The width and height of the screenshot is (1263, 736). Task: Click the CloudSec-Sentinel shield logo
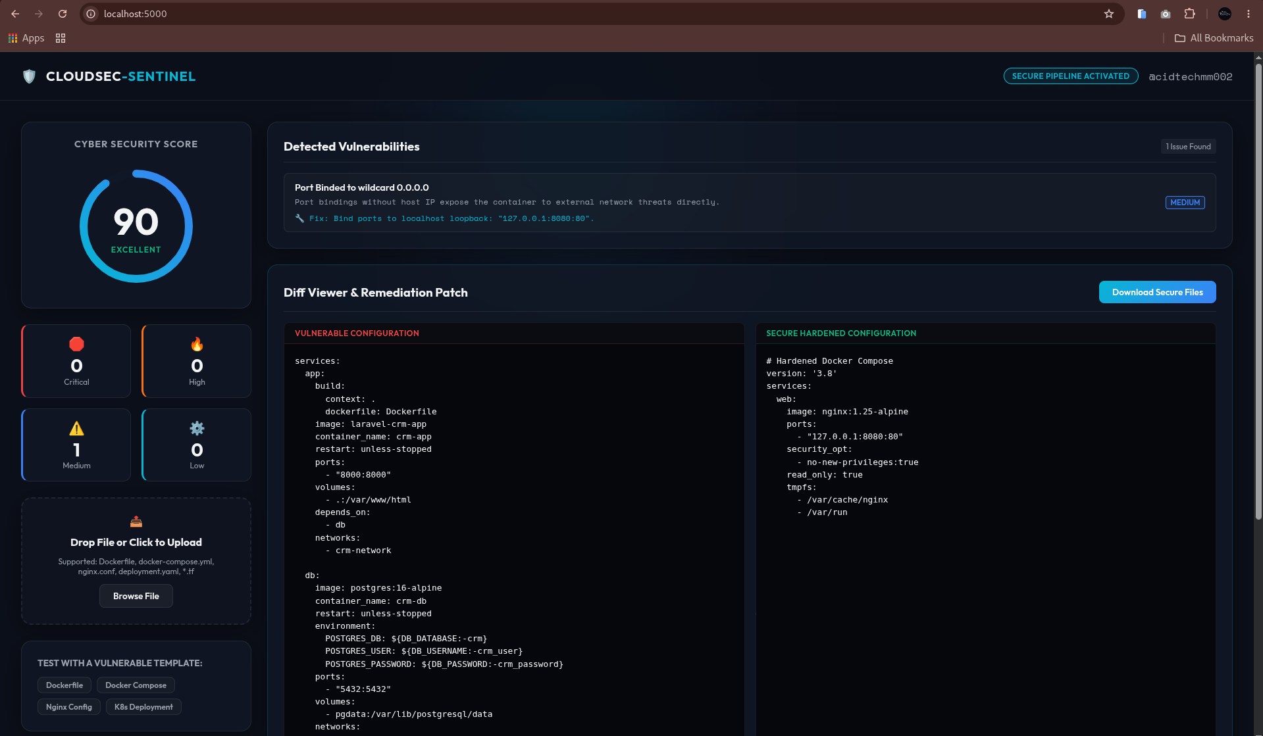tap(29, 76)
